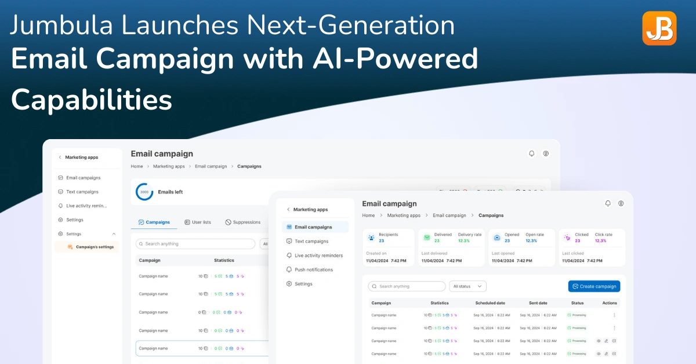The image size is (696, 364).
Task: Click eye view icon in third campaign row
Action: [x=599, y=341]
